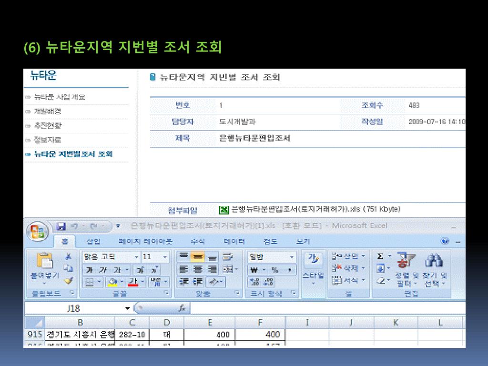Align text to top of cell
This screenshot has height=366, width=488.
[x=184, y=257]
